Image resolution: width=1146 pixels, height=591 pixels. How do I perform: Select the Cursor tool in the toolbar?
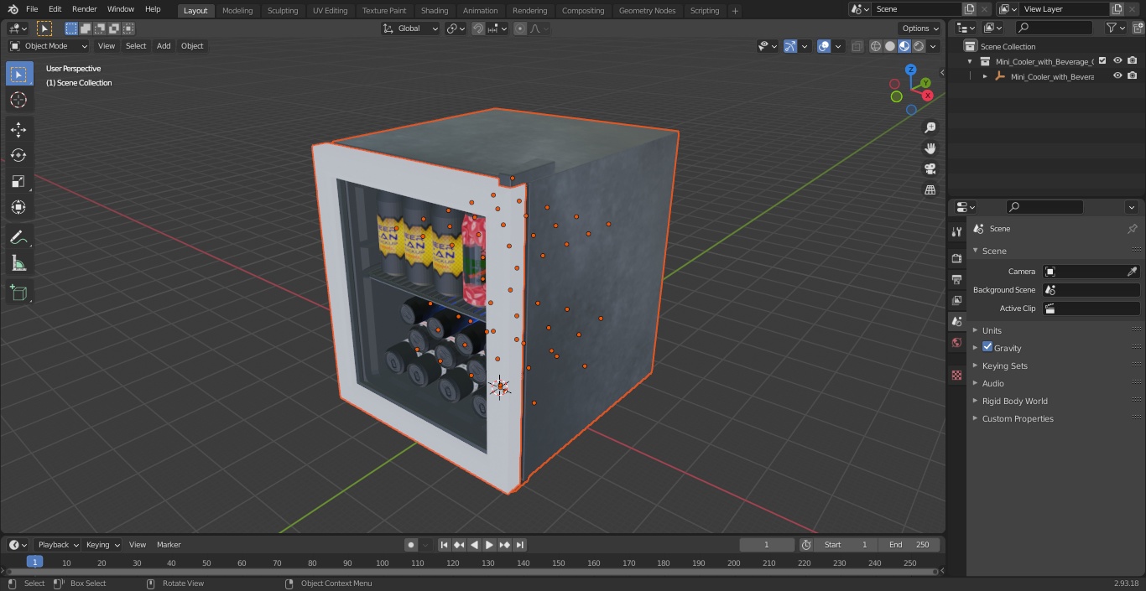18,101
